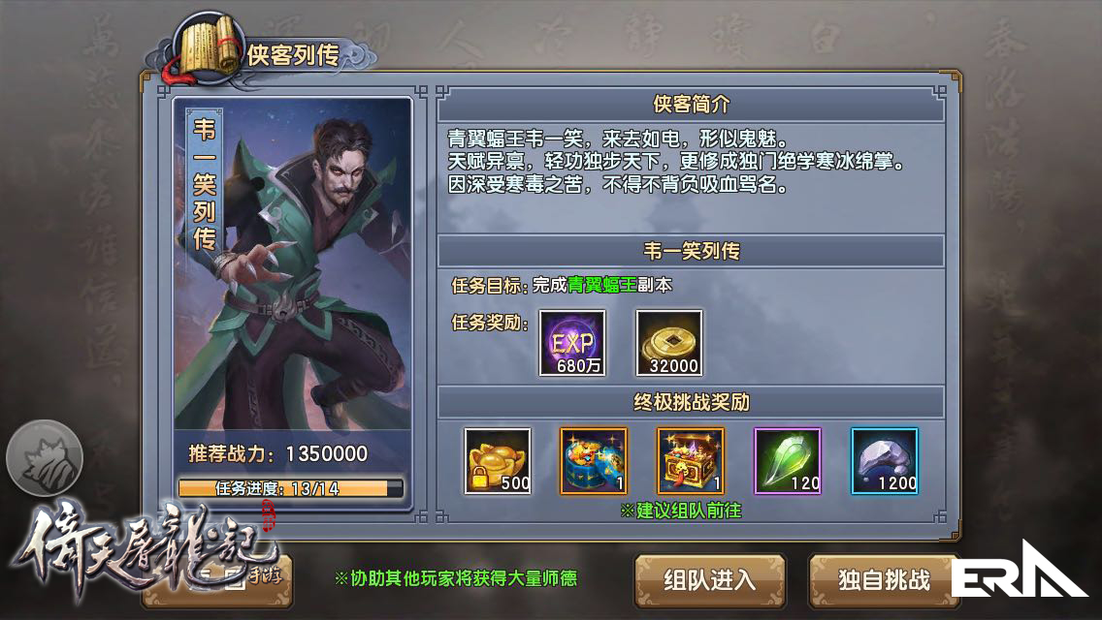Click the scroll icon beside 侠客列传
The image size is (1102, 620).
[x=209, y=47]
